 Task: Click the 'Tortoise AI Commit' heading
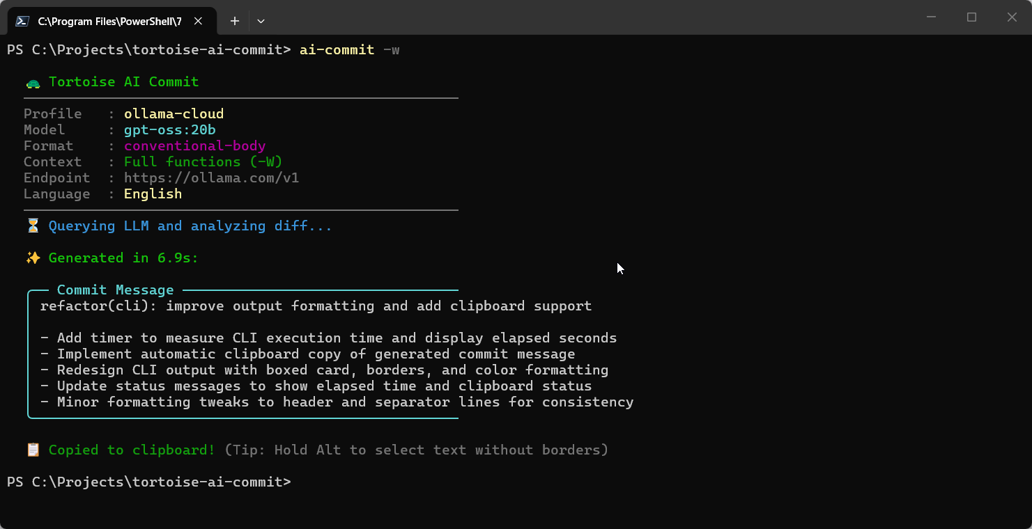[124, 82]
